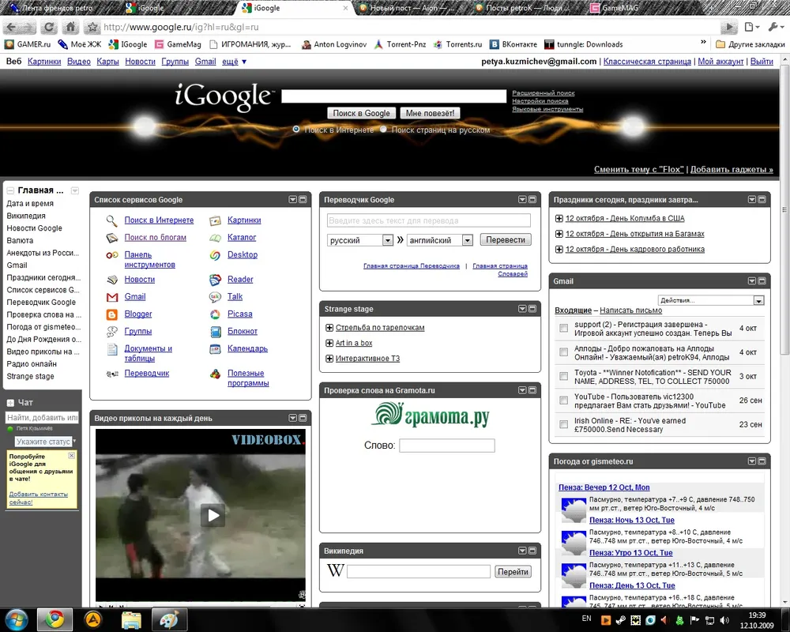Screen dimensions: 790x632
Task: Open Картинки in the top navigation
Action: [x=44, y=62]
